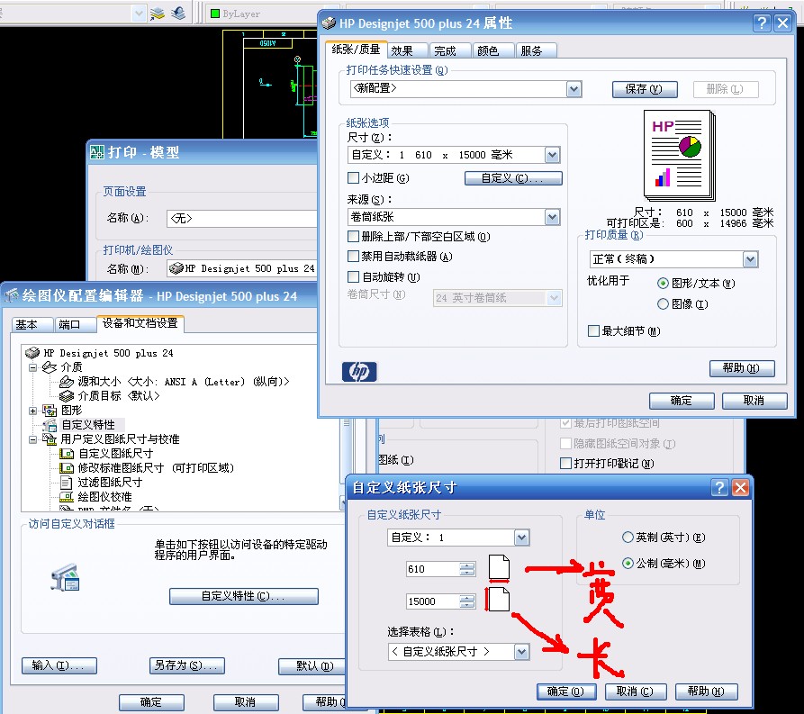This screenshot has height=714, width=804.
Task: Switch to 效果 tab
Action: (407, 50)
